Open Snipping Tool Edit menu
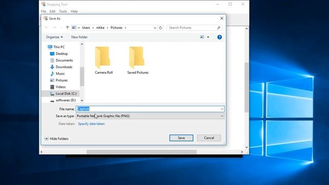The image size is (329, 185). tap(52, 11)
